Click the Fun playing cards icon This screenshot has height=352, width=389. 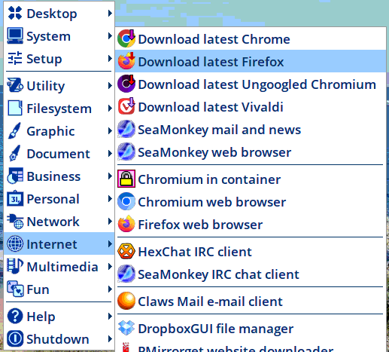15,289
